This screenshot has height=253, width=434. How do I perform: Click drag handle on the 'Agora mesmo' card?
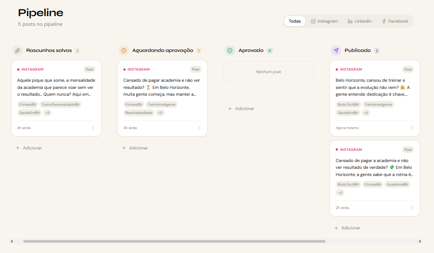pyautogui.click(x=411, y=128)
